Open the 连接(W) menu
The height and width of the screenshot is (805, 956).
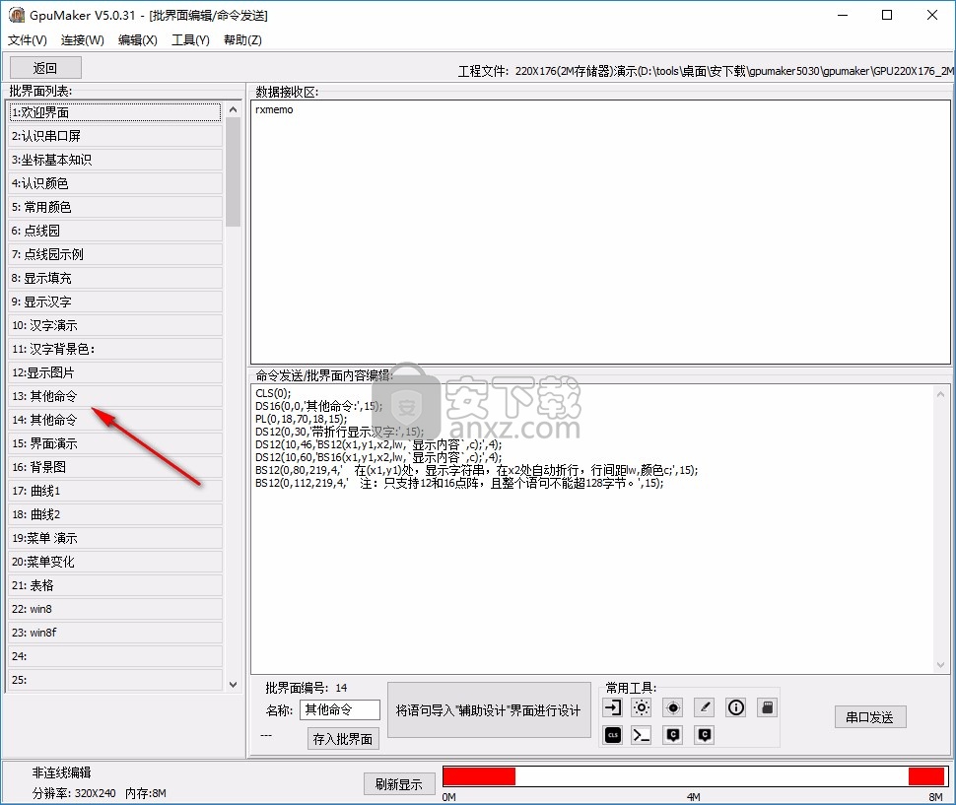point(83,40)
